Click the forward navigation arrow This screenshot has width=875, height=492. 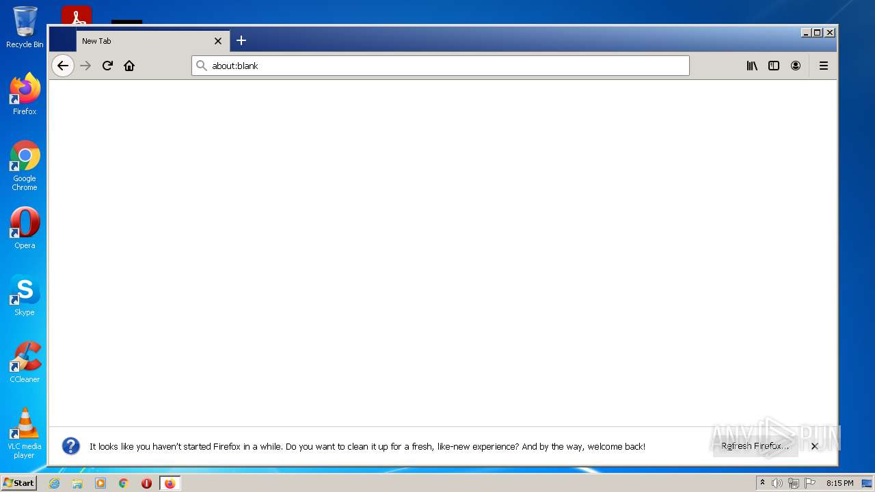tap(85, 66)
